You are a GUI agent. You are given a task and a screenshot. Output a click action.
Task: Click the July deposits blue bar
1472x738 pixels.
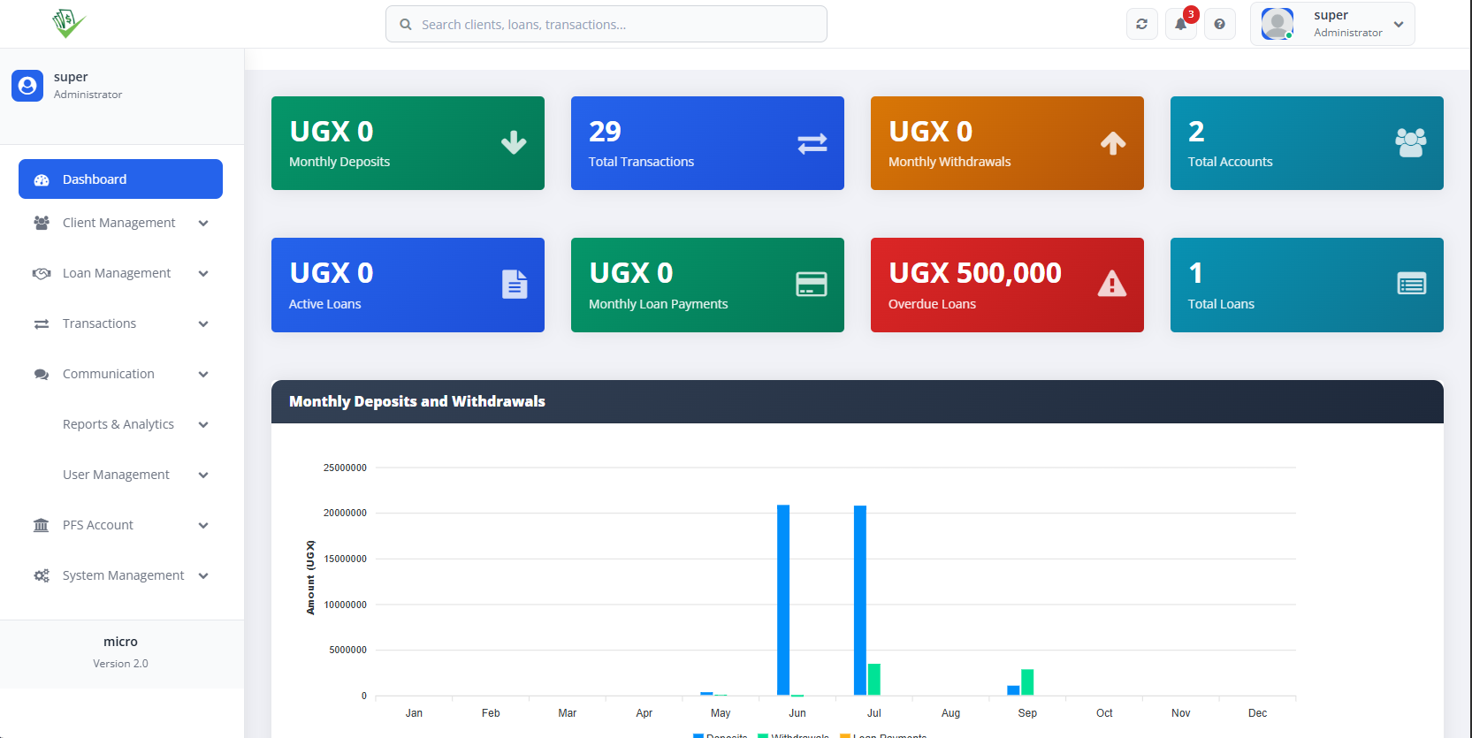(859, 601)
